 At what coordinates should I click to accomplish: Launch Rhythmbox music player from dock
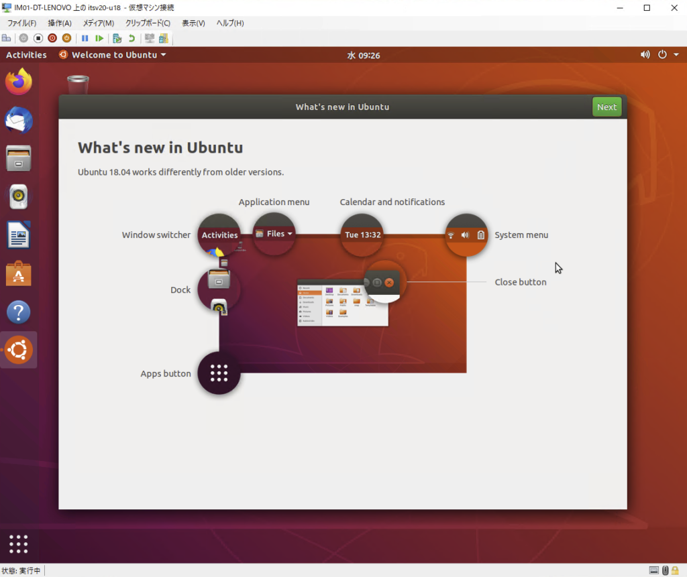coord(19,197)
